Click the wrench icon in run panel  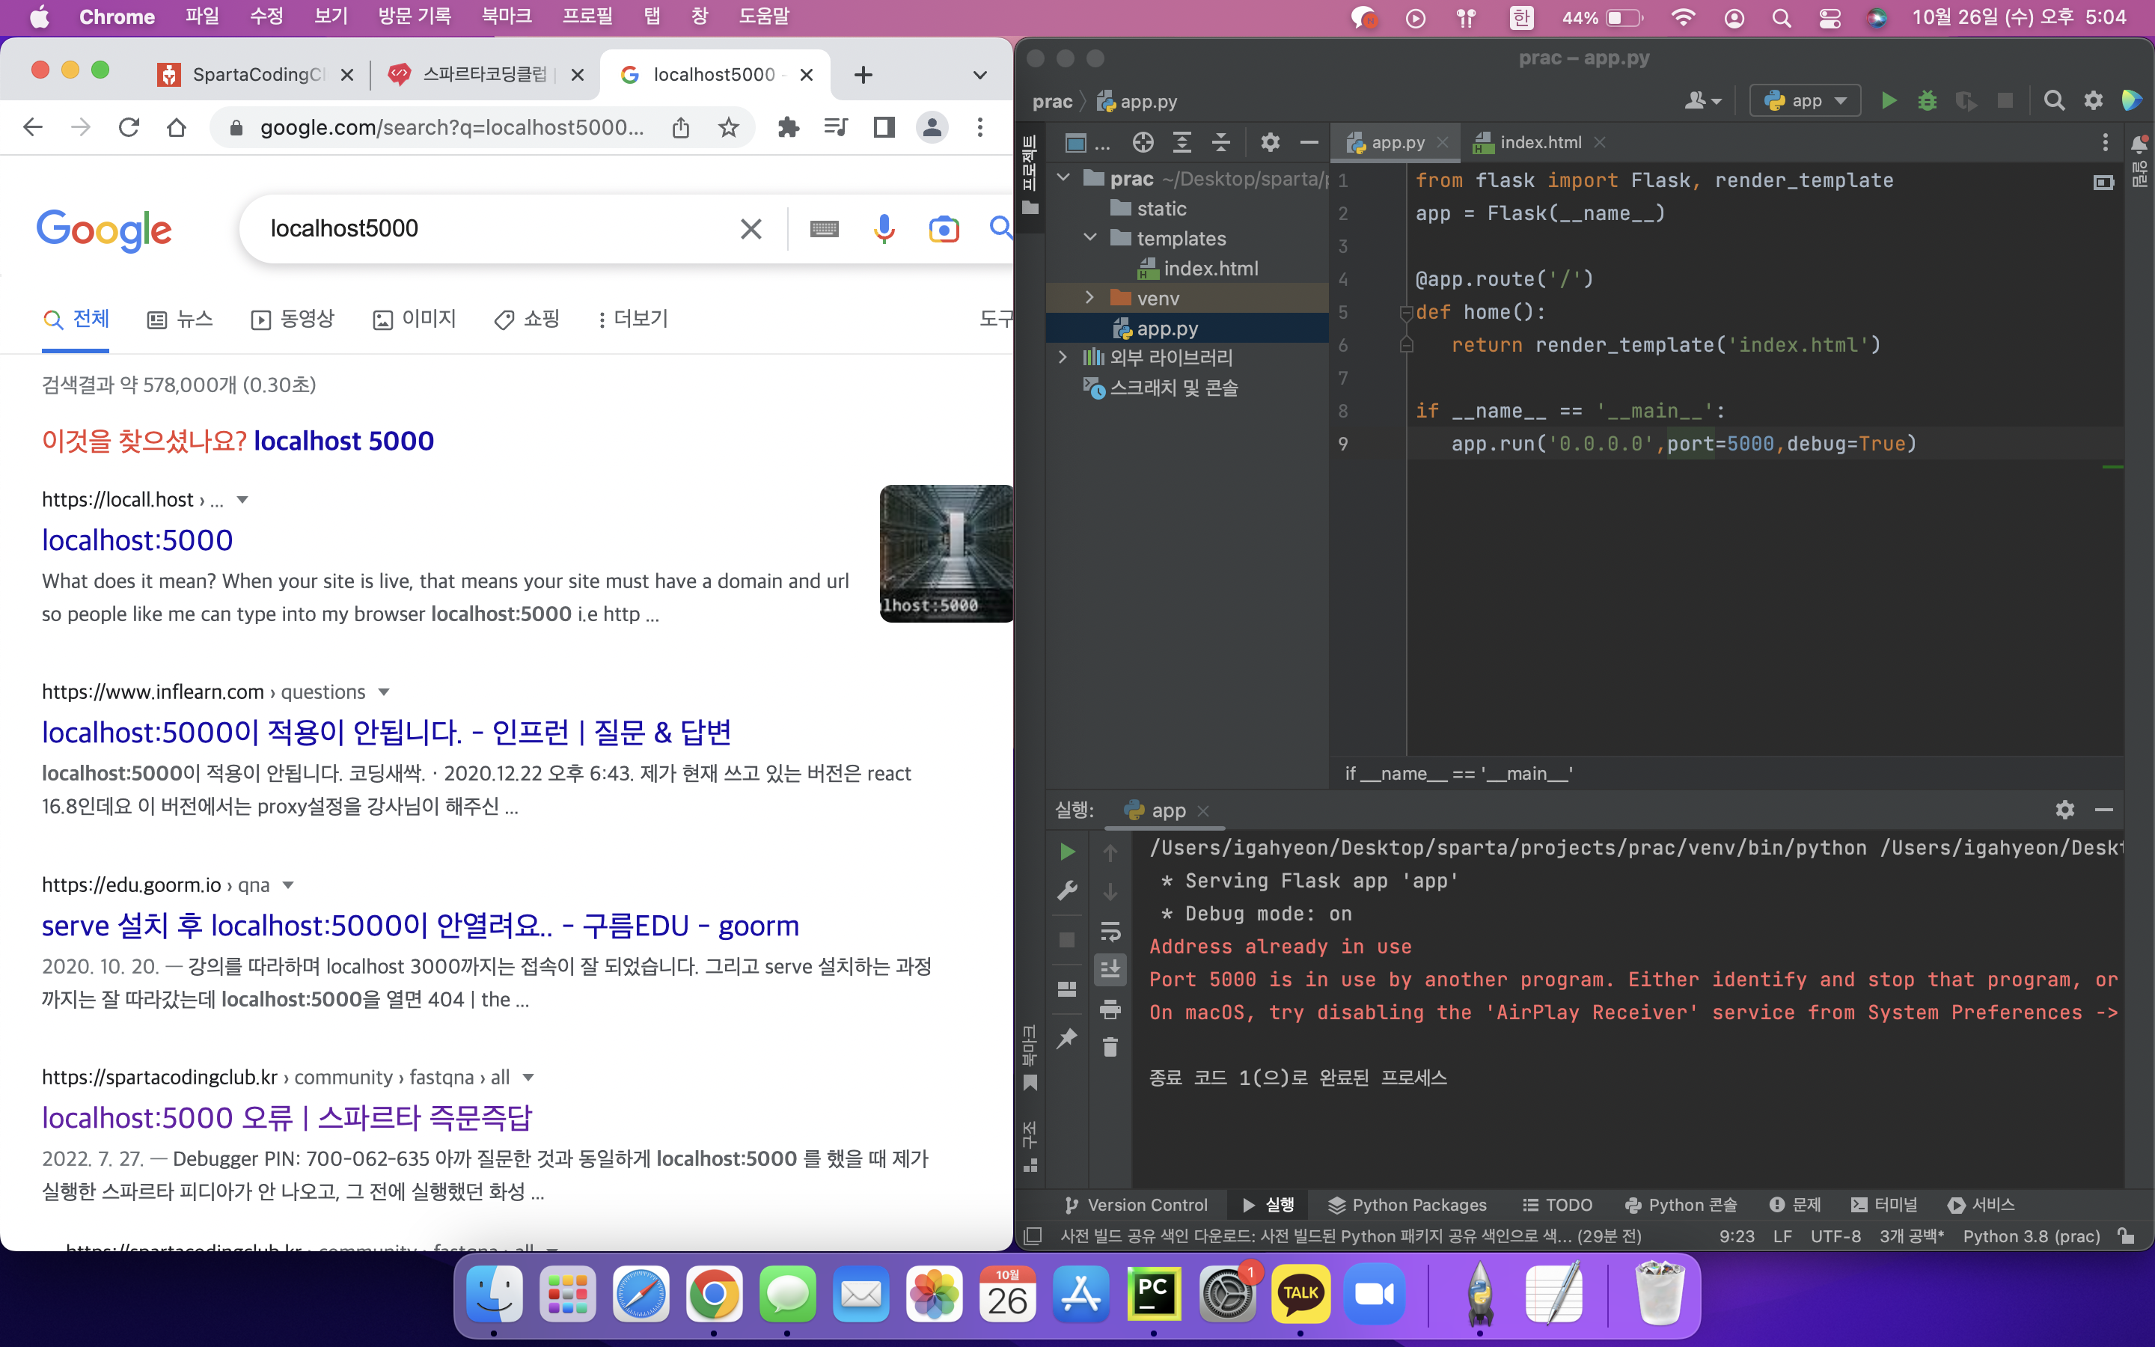(x=1067, y=891)
